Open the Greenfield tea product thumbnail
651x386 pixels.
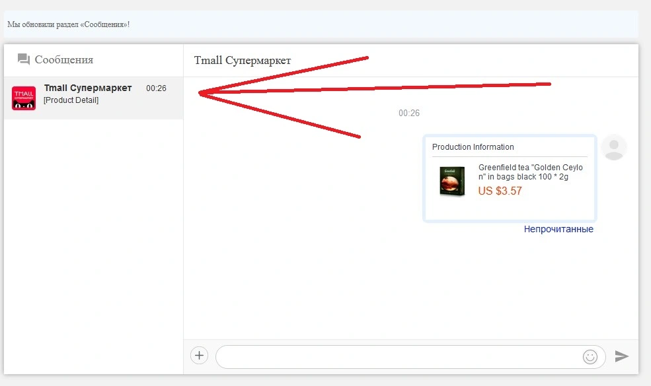coord(452,181)
